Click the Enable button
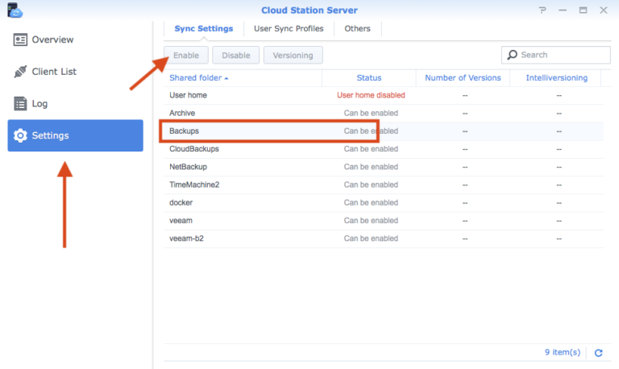Viewport: 619px width, 369px height. (x=186, y=56)
